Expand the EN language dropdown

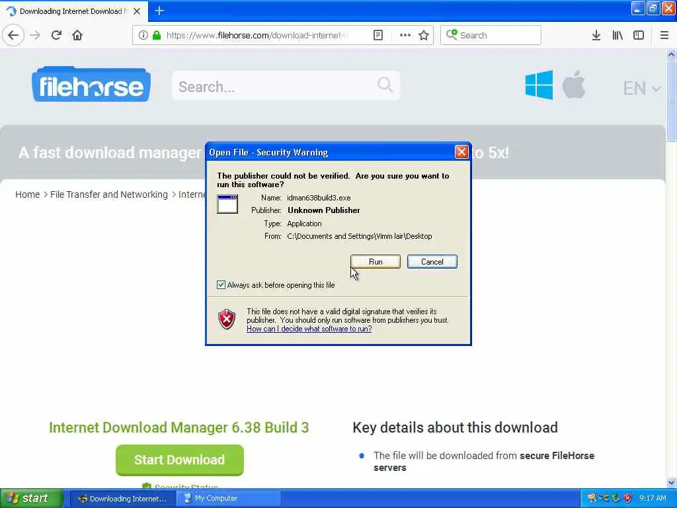(x=641, y=88)
